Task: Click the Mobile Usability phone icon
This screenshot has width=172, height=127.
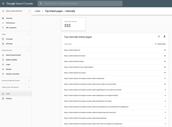Action: (3, 60)
